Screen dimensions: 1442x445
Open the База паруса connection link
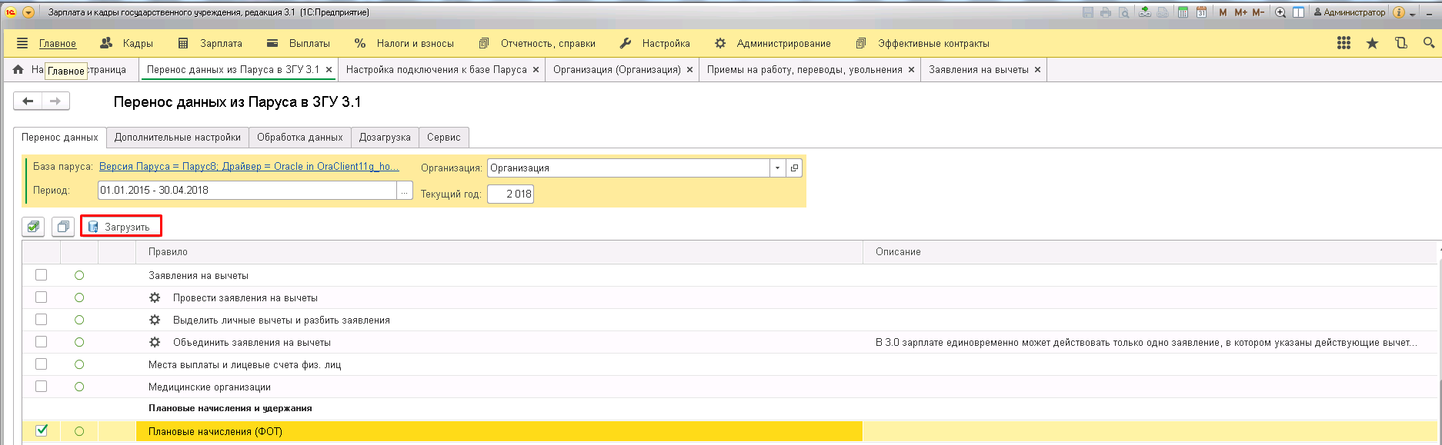coord(249,167)
